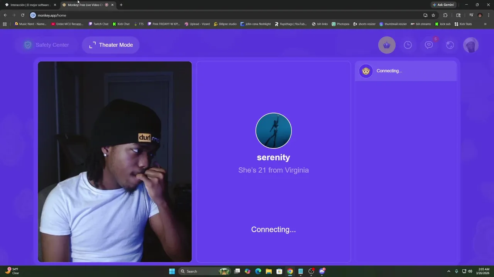The width and height of the screenshot is (494, 277).
Task: Close the Interacción tab
Action: point(55,5)
